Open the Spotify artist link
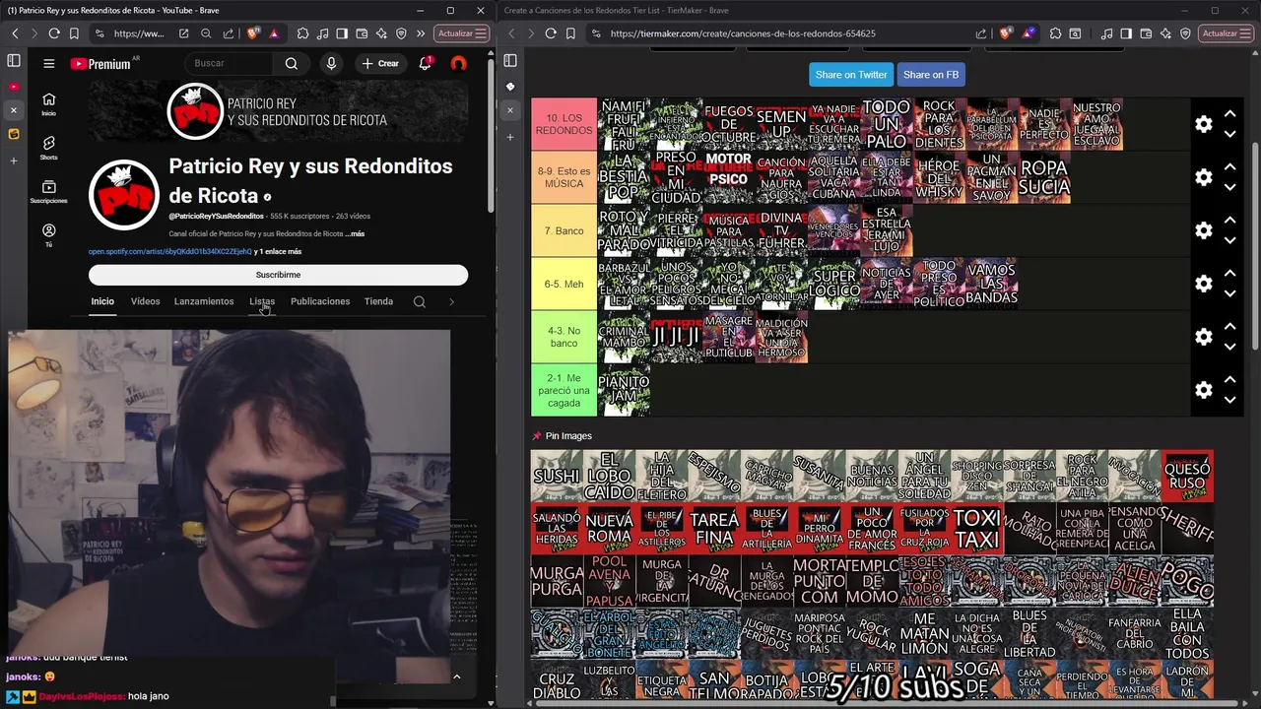Image resolution: width=1261 pixels, height=709 pixels. [x=169, y=252]
